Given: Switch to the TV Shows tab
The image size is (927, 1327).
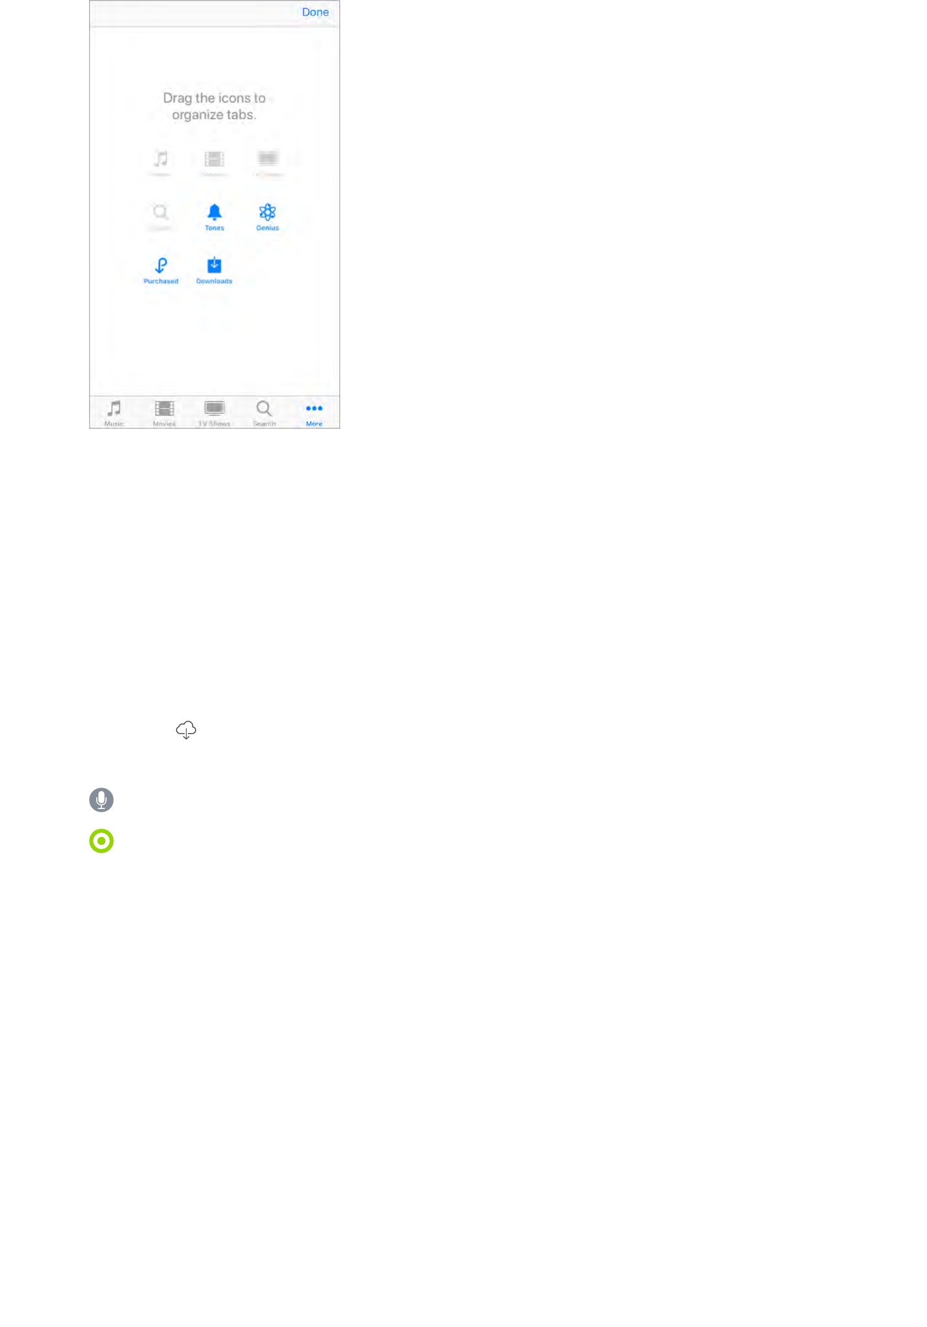Looking at the screenshot, I should click(x=215, y=413).
